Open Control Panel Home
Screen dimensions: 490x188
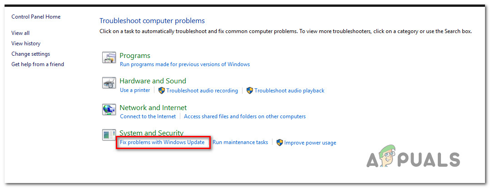pos(36,17)
